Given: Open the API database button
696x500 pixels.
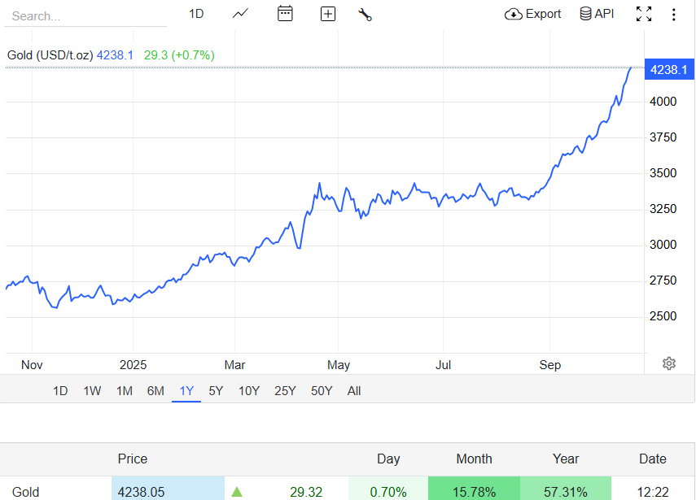Looking at the screenshot, I should (597, 14).
